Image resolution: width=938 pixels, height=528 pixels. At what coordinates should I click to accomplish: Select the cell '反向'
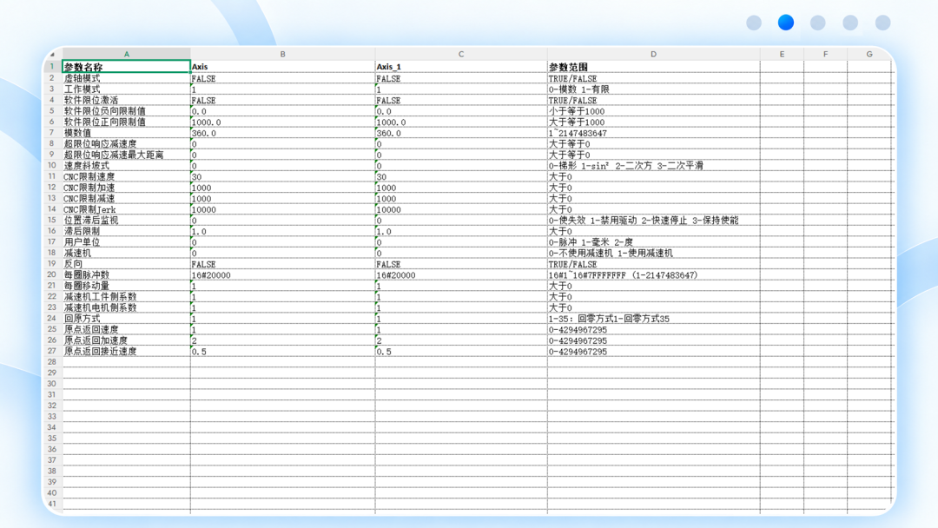(x=126, y=264)
